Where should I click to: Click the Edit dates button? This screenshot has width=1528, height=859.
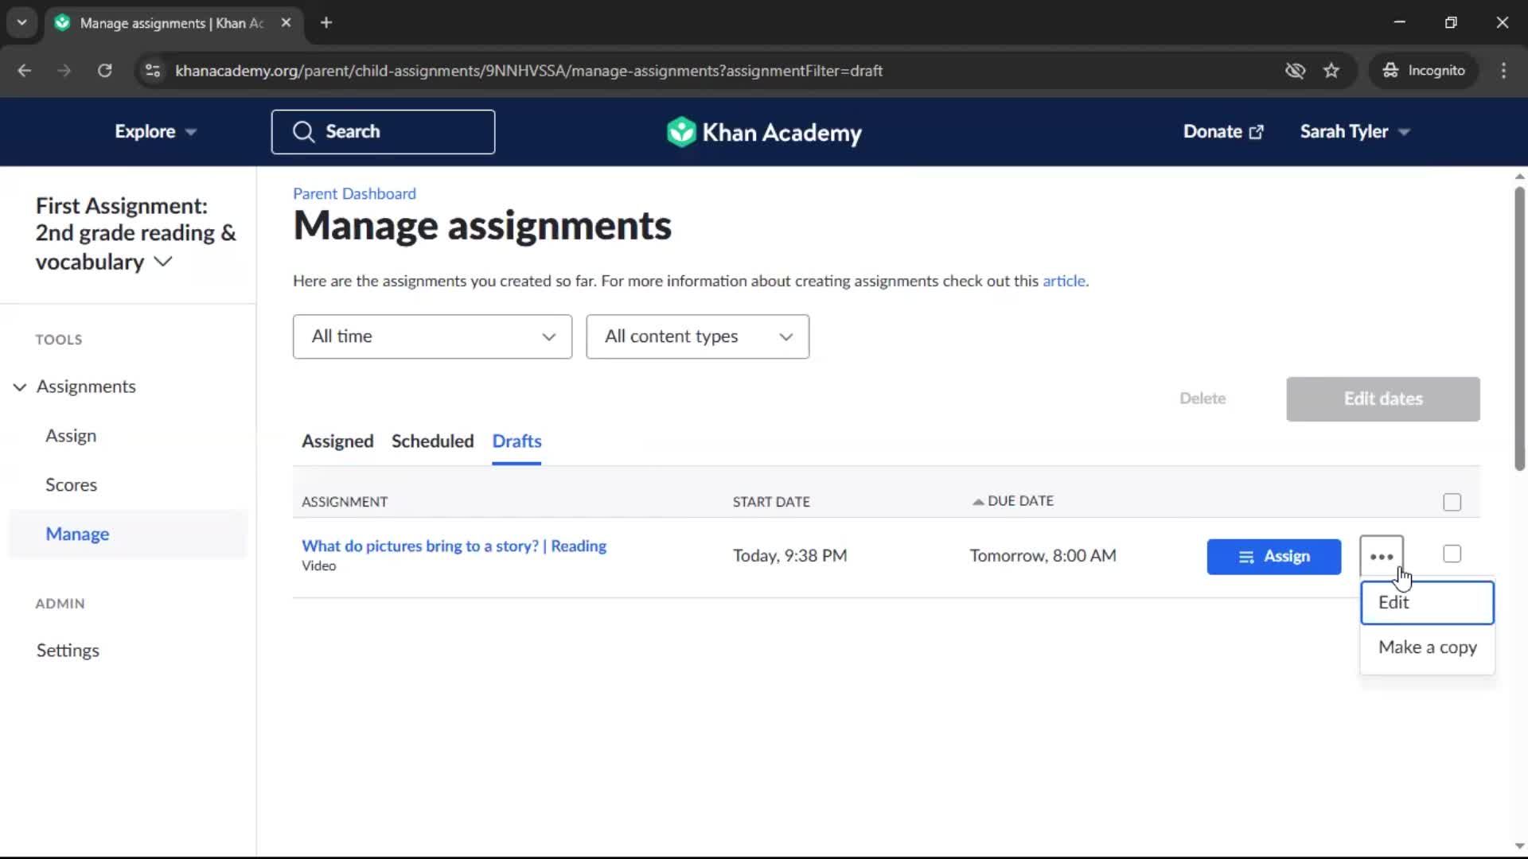(1382, 399)
